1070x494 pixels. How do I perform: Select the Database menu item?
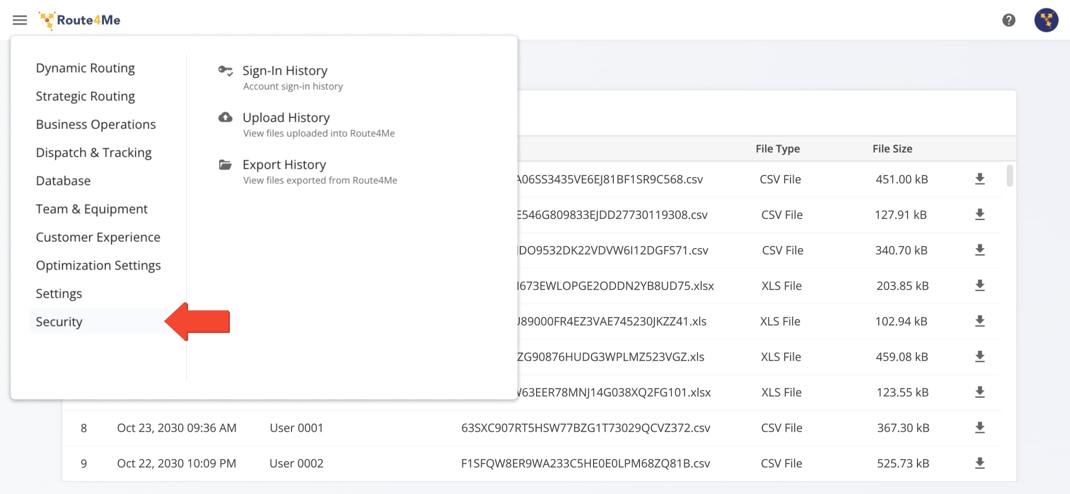(x=63, y=181)
